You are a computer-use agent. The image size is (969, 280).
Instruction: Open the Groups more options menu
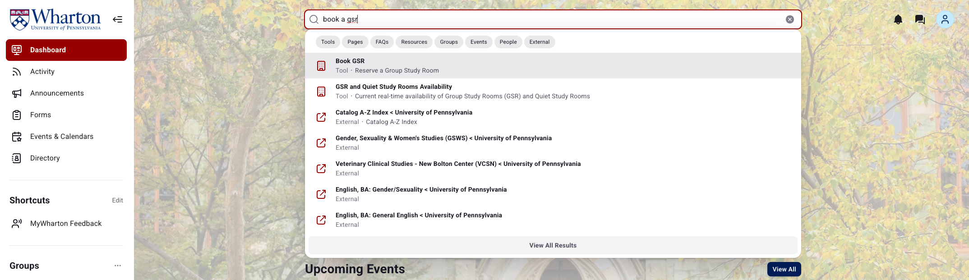pyautogui.click(x=118, y=266)
